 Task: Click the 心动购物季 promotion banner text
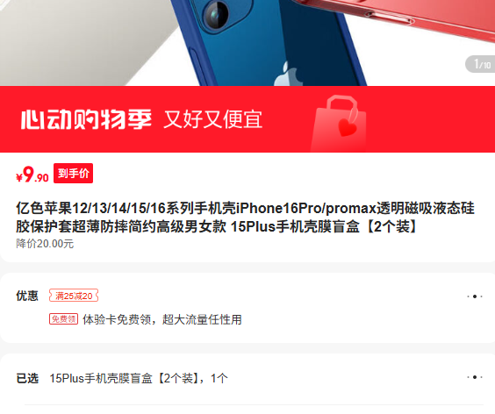pos(86,119)
